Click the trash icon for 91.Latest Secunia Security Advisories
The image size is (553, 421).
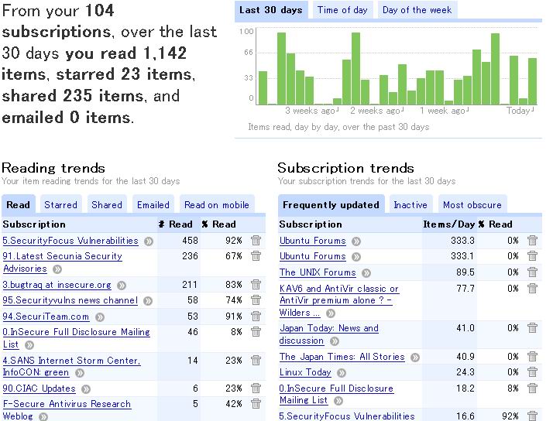pyautogui.click(x=256, y=255)
